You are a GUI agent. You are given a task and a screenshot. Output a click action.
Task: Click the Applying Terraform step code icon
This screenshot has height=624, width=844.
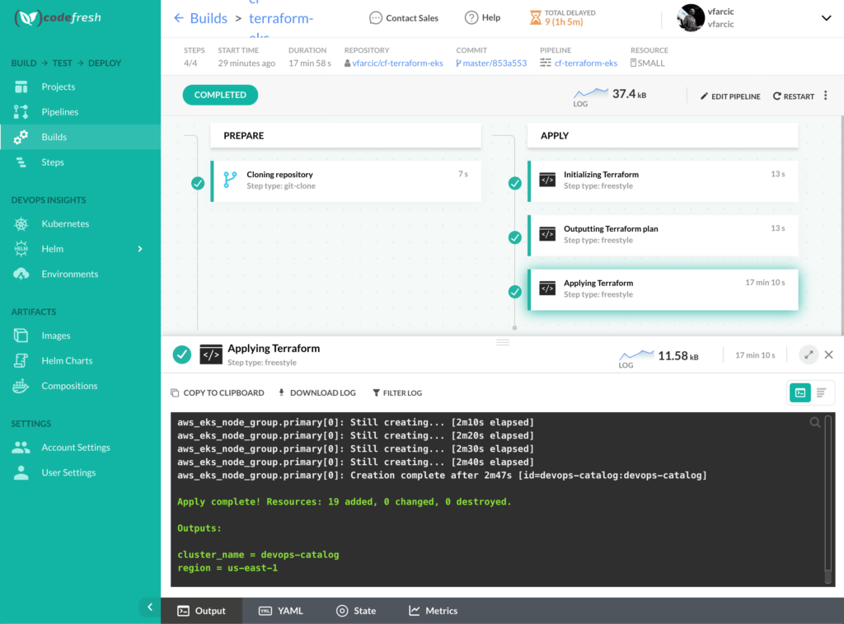coord(547,289)
